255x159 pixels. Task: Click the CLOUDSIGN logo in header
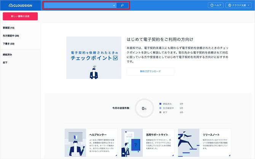point(20,6)
